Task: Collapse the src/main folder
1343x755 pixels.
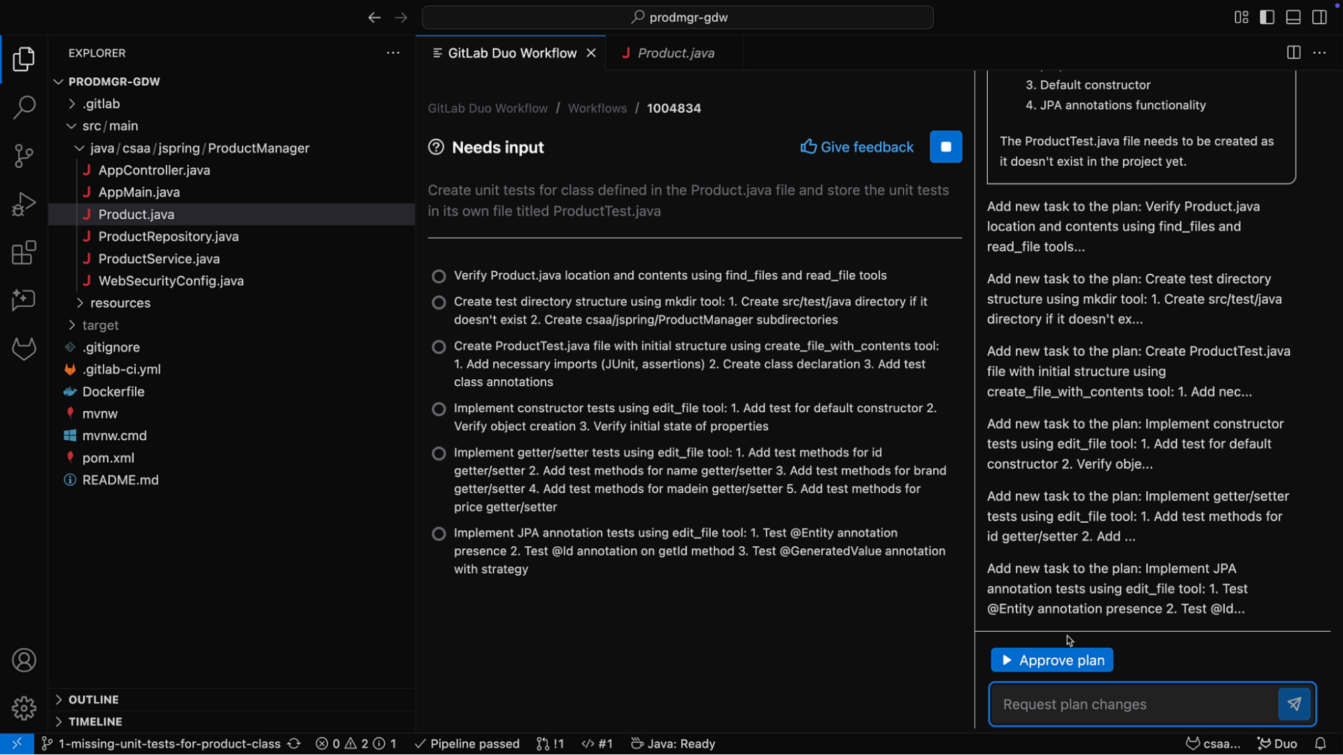Action: [72, 125]
